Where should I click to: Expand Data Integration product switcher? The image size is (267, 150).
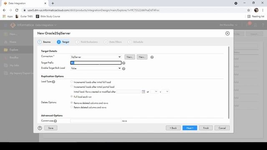(46, 25)
